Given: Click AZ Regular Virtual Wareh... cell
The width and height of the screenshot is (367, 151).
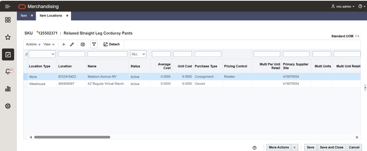Looking at the screenshot, I should click(107, 83).
